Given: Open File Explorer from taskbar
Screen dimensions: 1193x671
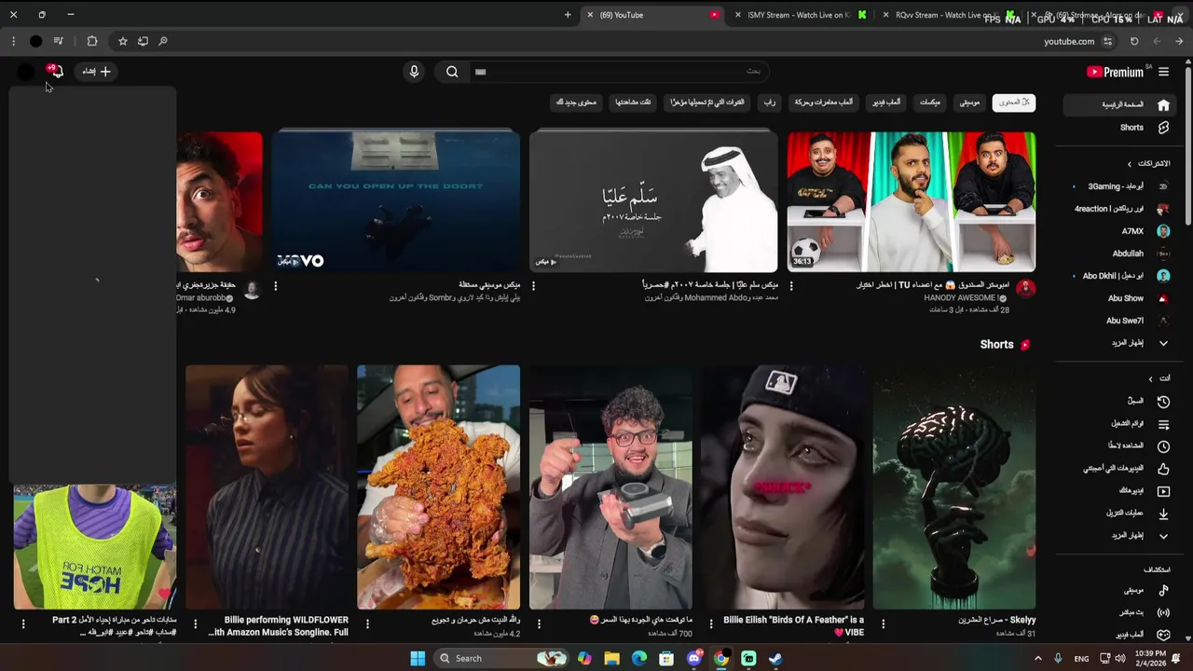Looking at the screenshot, I should point(611,658).
